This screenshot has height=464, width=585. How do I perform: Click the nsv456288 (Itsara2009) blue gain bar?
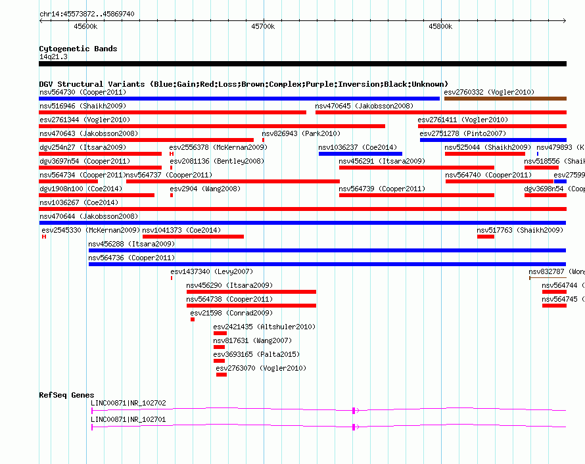(x=327, y=250)
